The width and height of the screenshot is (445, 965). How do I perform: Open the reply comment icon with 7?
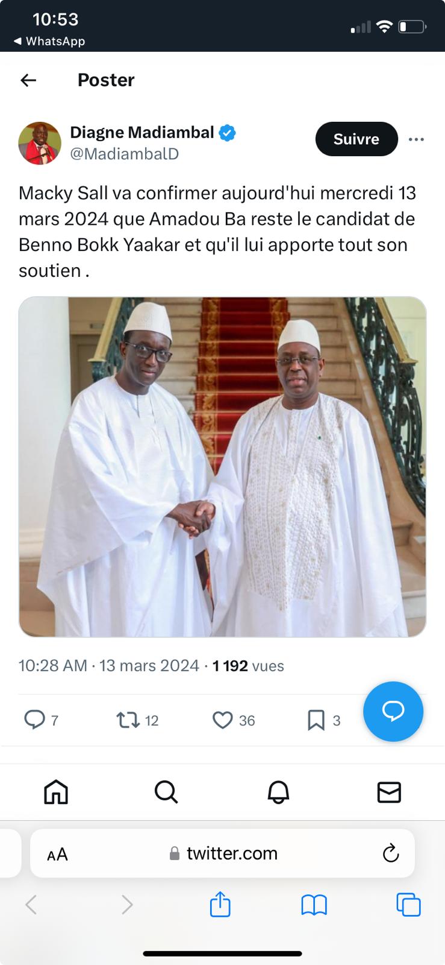[x=35, y=720]
